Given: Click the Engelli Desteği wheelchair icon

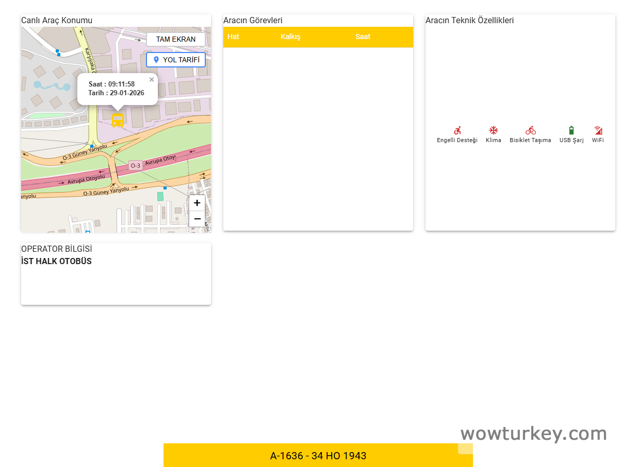Looking at the screenshot, I should [457, 131].
